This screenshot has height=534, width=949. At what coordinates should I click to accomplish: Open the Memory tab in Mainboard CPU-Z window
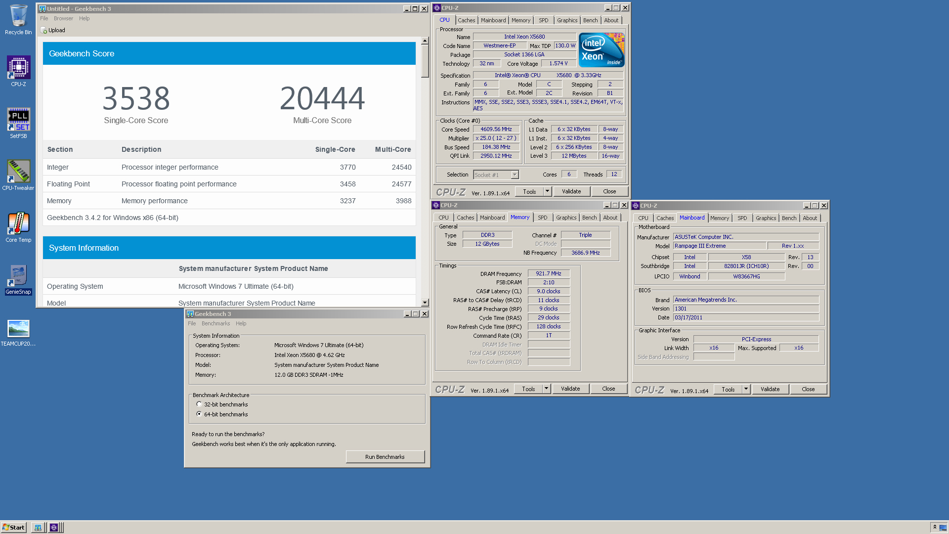point(719,218)
